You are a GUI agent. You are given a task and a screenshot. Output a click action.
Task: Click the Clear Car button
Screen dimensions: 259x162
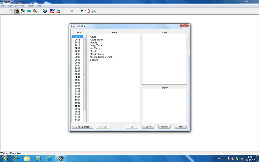pyautogui.click(x=103, y=127)
